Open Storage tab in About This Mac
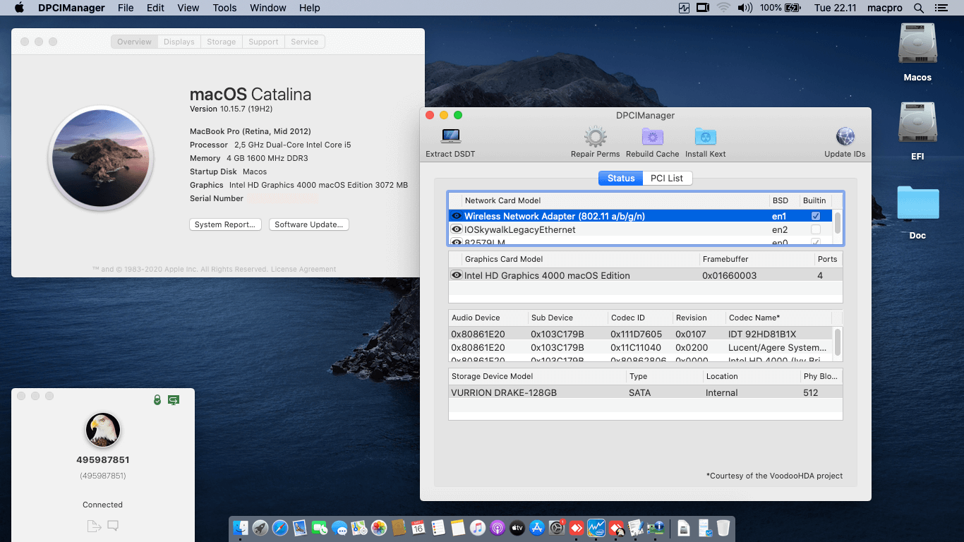964x542 pixels. coord(222,42)
